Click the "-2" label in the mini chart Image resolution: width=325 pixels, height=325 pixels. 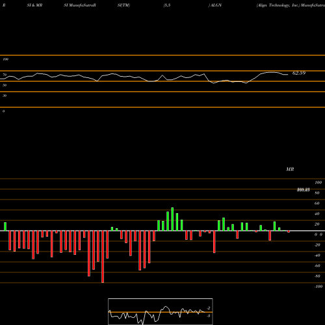click(208, 308)
